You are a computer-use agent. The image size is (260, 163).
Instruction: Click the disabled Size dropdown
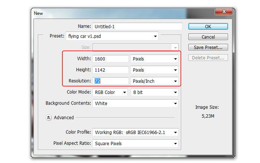[x=136, y=48]
